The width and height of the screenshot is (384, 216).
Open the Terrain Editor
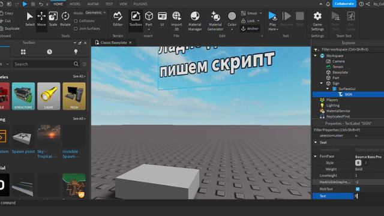tap(118, 19)
